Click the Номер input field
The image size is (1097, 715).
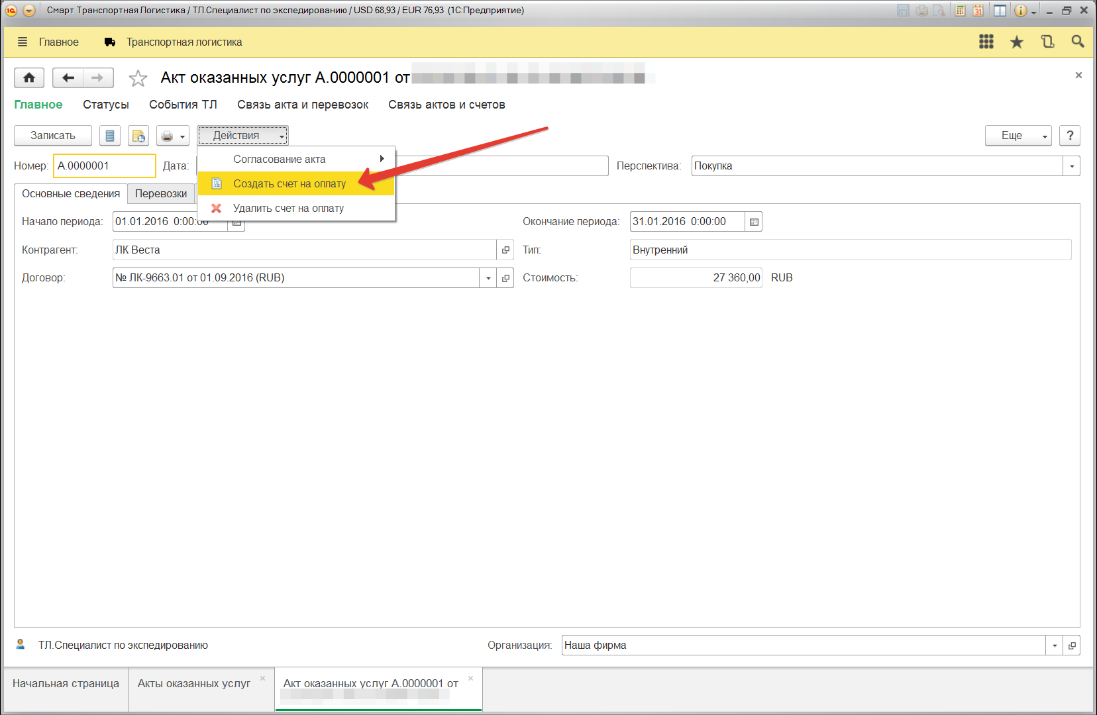(x=105, y=166)
